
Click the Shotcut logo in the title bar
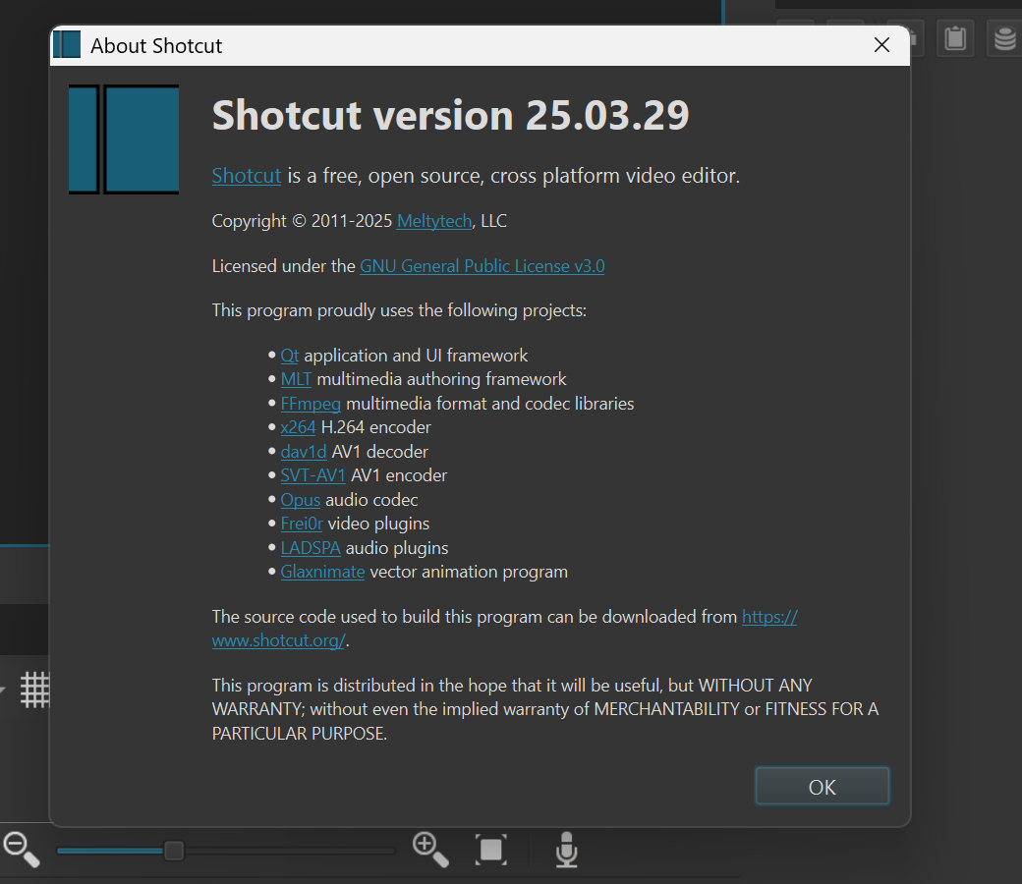click(67, 45)
